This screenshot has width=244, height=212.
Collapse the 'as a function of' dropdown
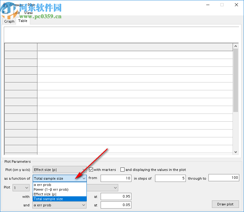[x=60, y=178]
